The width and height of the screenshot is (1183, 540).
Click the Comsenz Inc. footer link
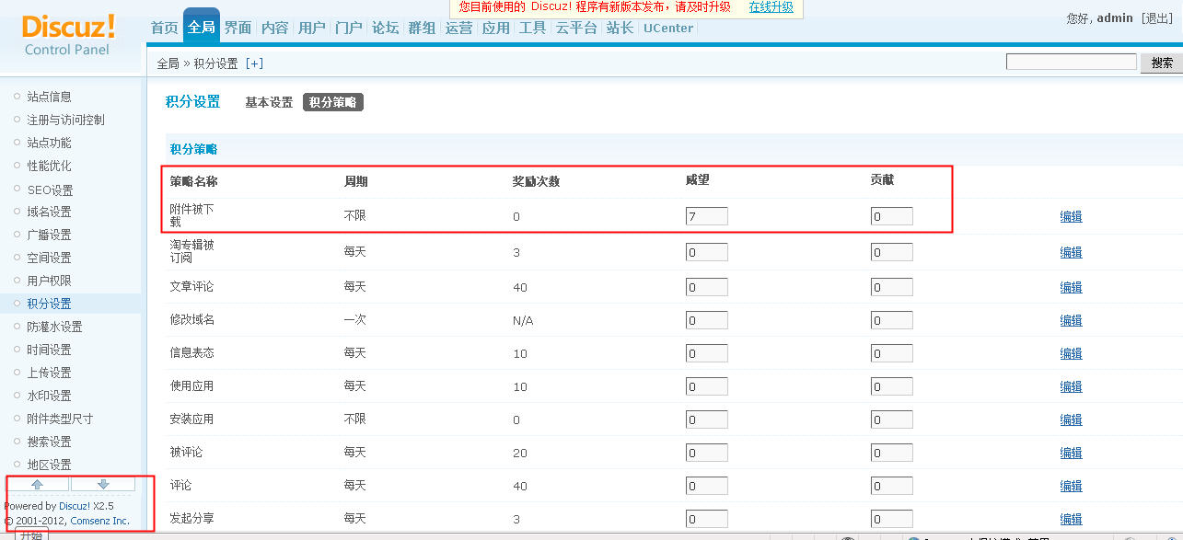(x=99, y=521)
